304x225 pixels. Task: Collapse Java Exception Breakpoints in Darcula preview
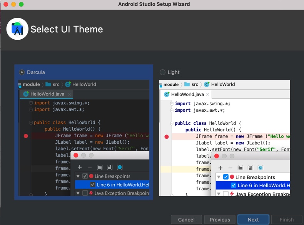pyautogui.click(x=78, y=193)
